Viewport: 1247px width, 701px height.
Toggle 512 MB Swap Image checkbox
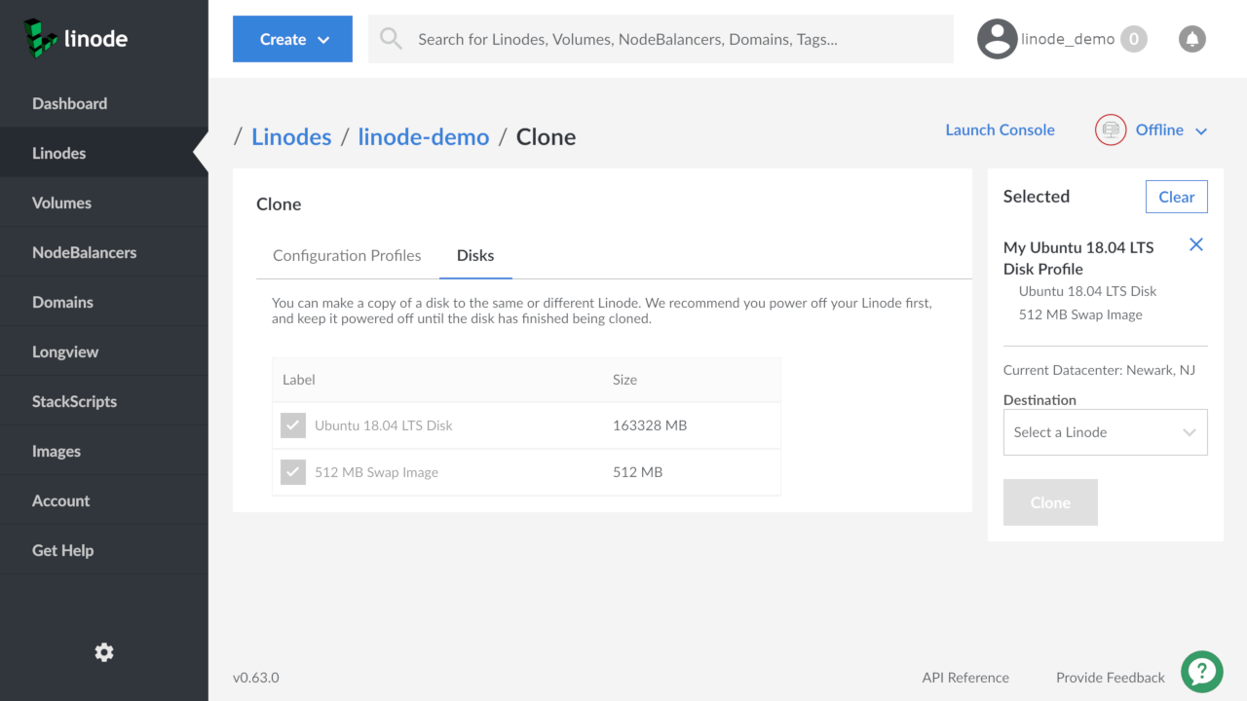click(293, 472)
